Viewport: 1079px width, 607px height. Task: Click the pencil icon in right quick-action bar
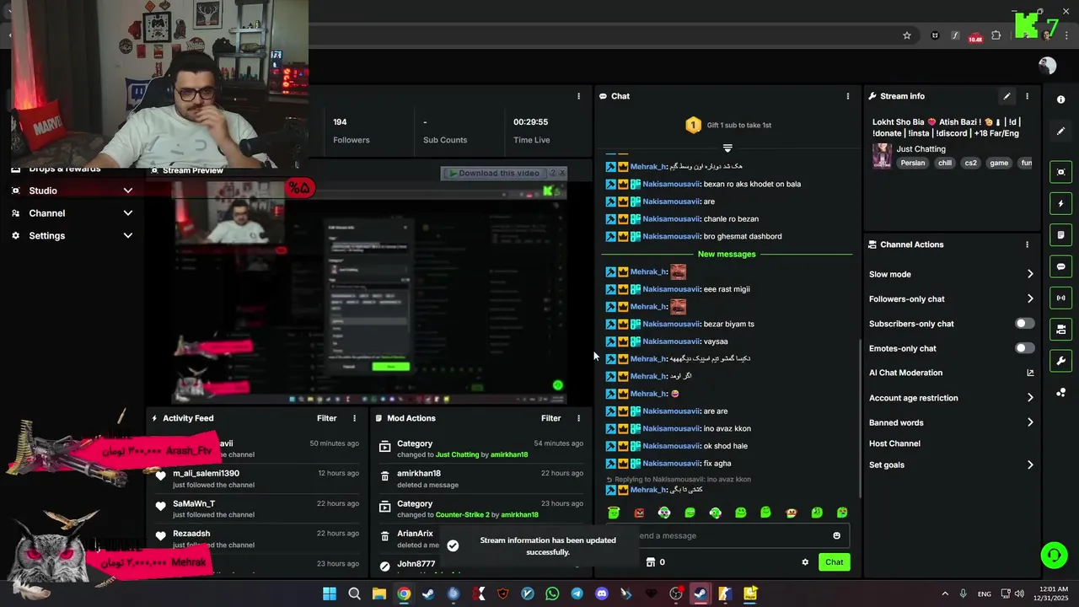point(1060,132)
